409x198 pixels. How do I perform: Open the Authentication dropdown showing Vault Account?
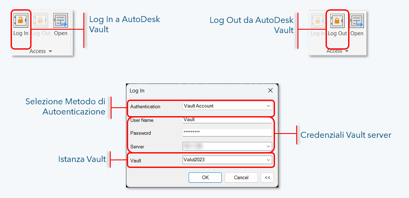[227, 106]
